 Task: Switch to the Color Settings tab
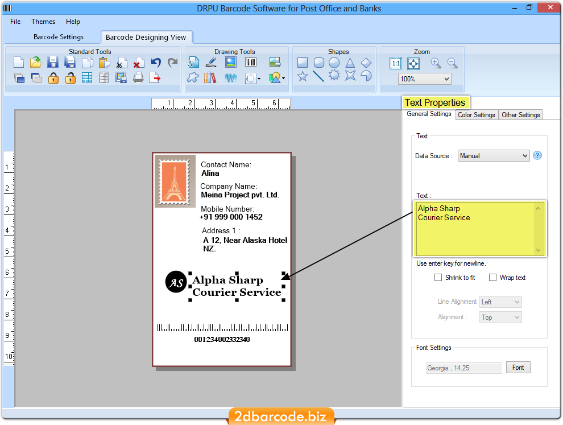coord(477,114)
